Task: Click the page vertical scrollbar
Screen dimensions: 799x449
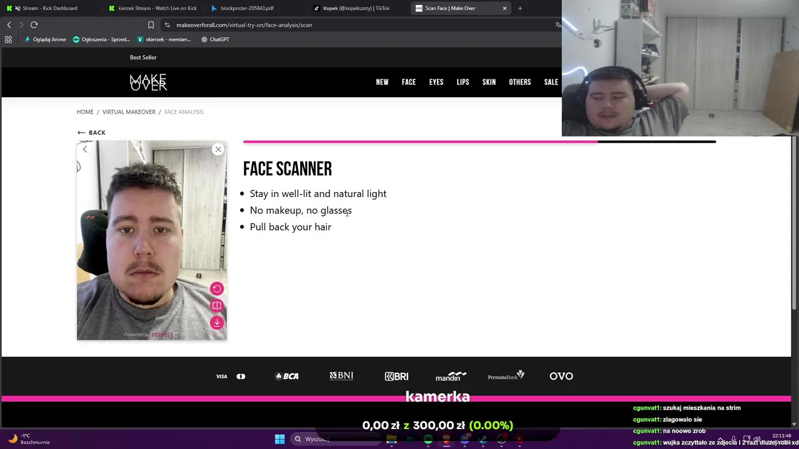Action: click(794, 224)
